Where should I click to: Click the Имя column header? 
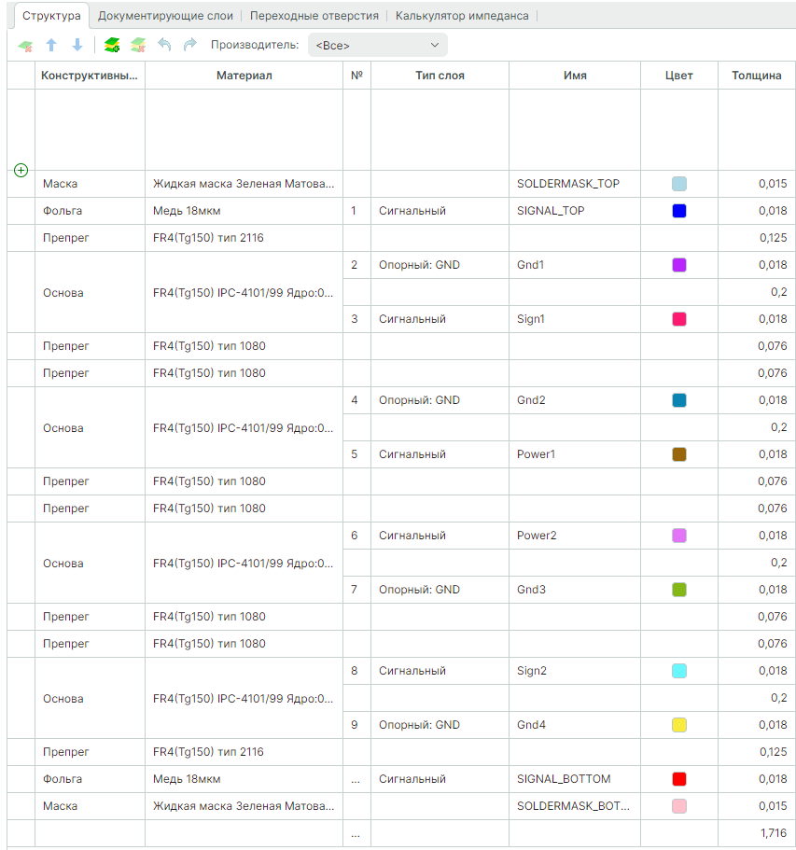pyautogui.click(x=575, y=76)
